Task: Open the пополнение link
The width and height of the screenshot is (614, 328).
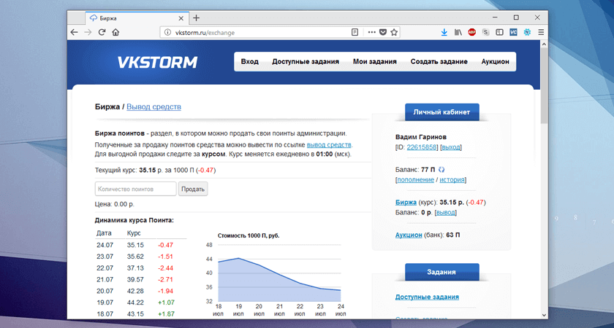Action: click(416, 180)
